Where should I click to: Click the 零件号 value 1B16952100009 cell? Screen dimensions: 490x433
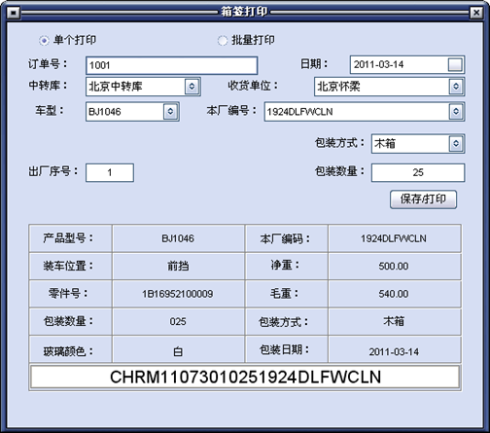click(x=178, y=294)
